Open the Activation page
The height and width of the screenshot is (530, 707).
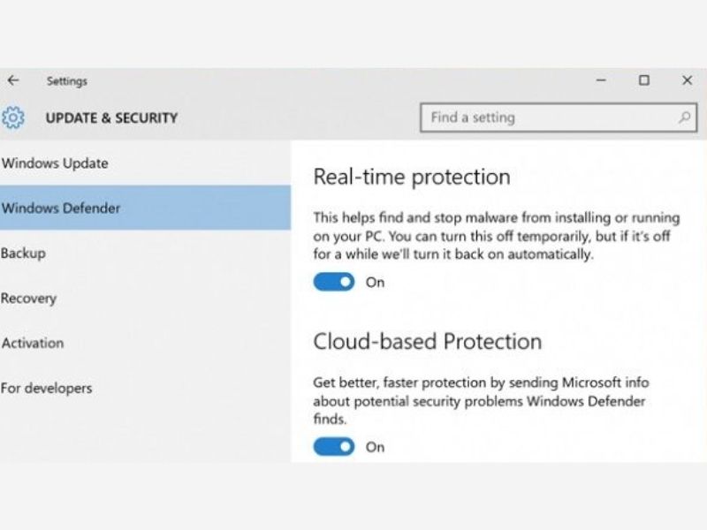tap(32, 343)
